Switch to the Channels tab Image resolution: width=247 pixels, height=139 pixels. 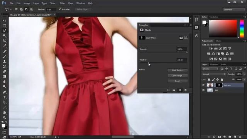(x=214, y=64)
